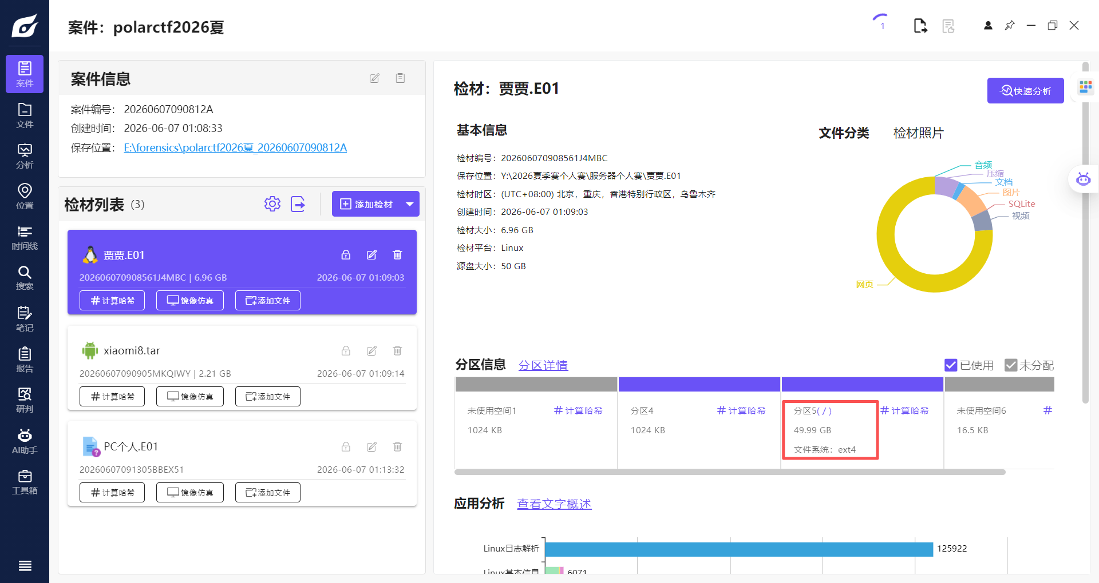
Task: Open the user account icon
Action: [x=988, y=26]
